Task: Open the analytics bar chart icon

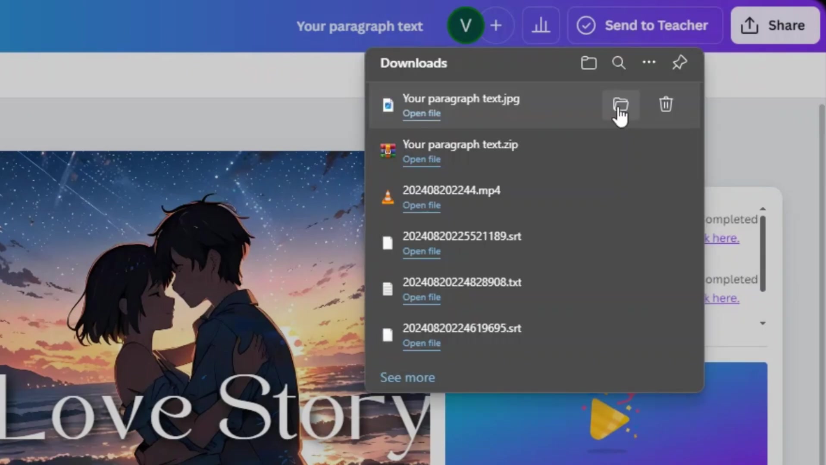Action: (x=541, y=25)
